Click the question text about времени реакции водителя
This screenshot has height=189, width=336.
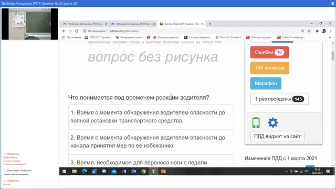coord(139,98)
